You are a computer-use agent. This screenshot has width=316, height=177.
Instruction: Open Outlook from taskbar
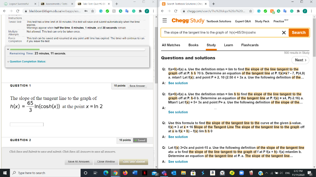coord(174,173)
